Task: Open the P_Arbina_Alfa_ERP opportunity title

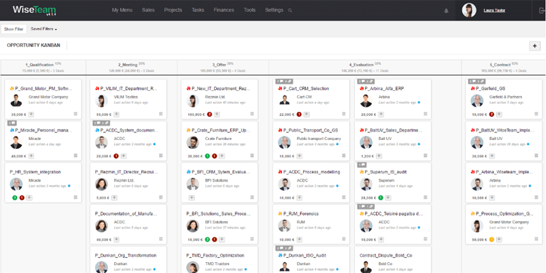Action: 384,89
